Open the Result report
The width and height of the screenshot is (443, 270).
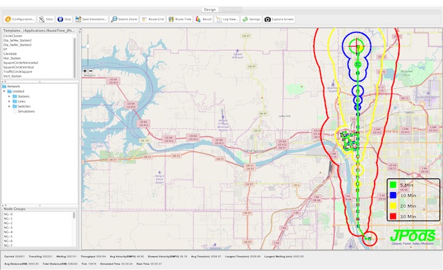(x=204, y=19)
